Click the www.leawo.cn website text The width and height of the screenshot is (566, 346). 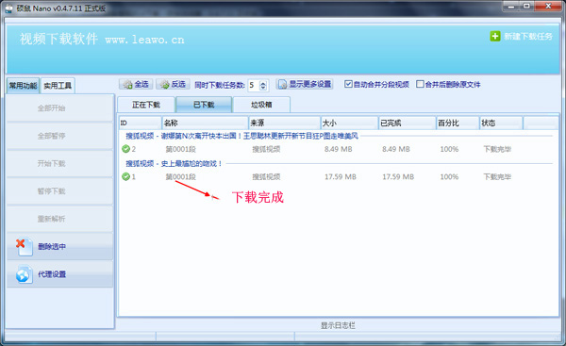pyautogui.click(x=144, y=40)
